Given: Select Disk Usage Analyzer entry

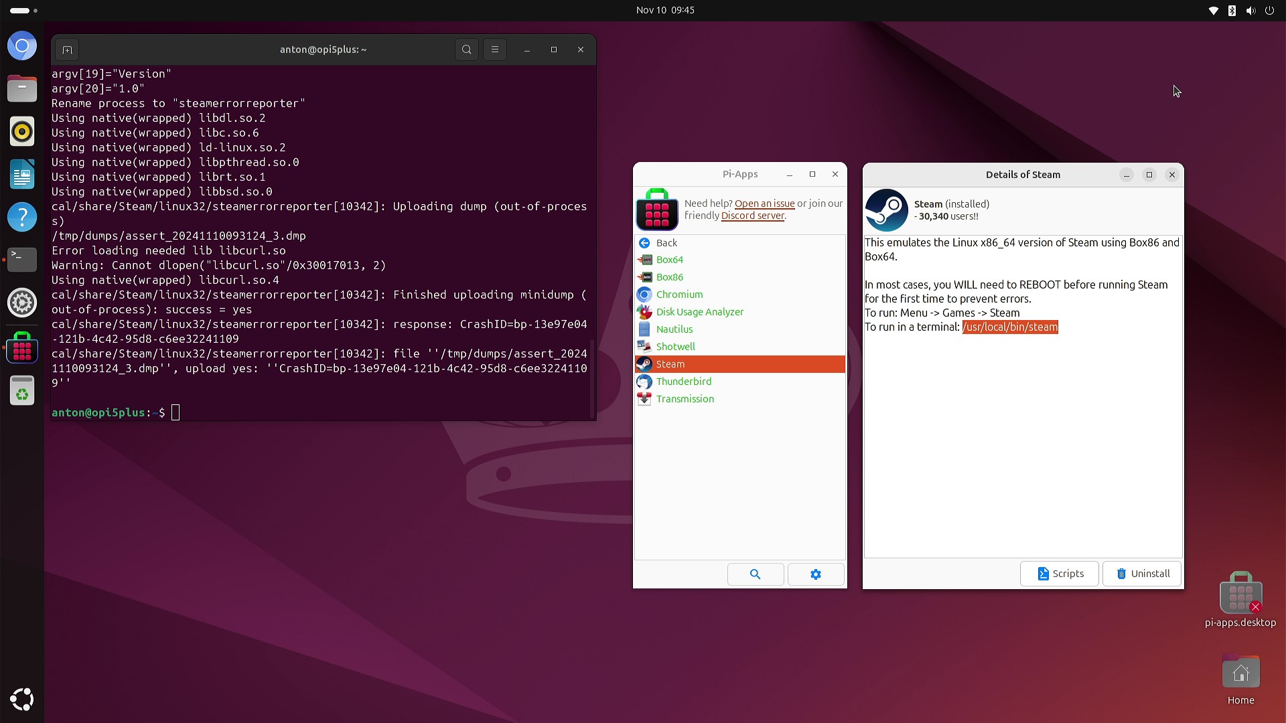Looking at the screenshot, I should click(699, 312).
